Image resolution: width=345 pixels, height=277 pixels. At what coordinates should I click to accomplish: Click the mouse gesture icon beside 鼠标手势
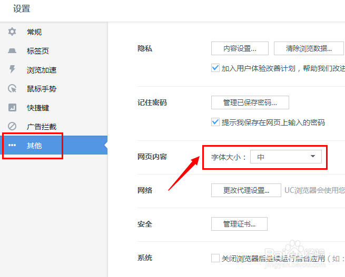click(12, 88)
